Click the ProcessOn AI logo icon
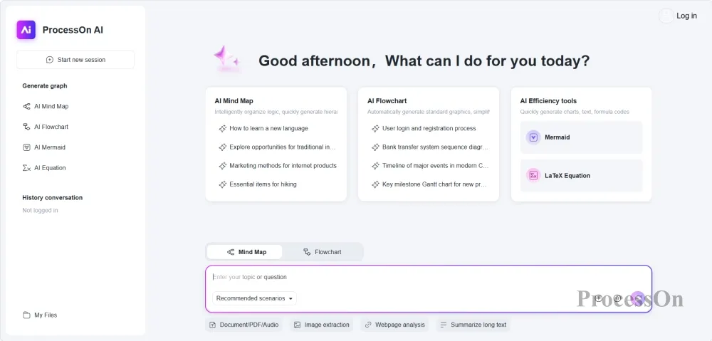This screenshot has height=341, width=712. pos(26,30)
